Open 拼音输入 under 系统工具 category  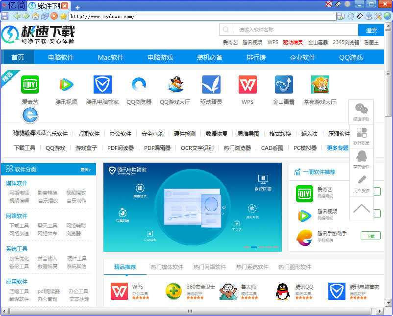pos(48,258)
